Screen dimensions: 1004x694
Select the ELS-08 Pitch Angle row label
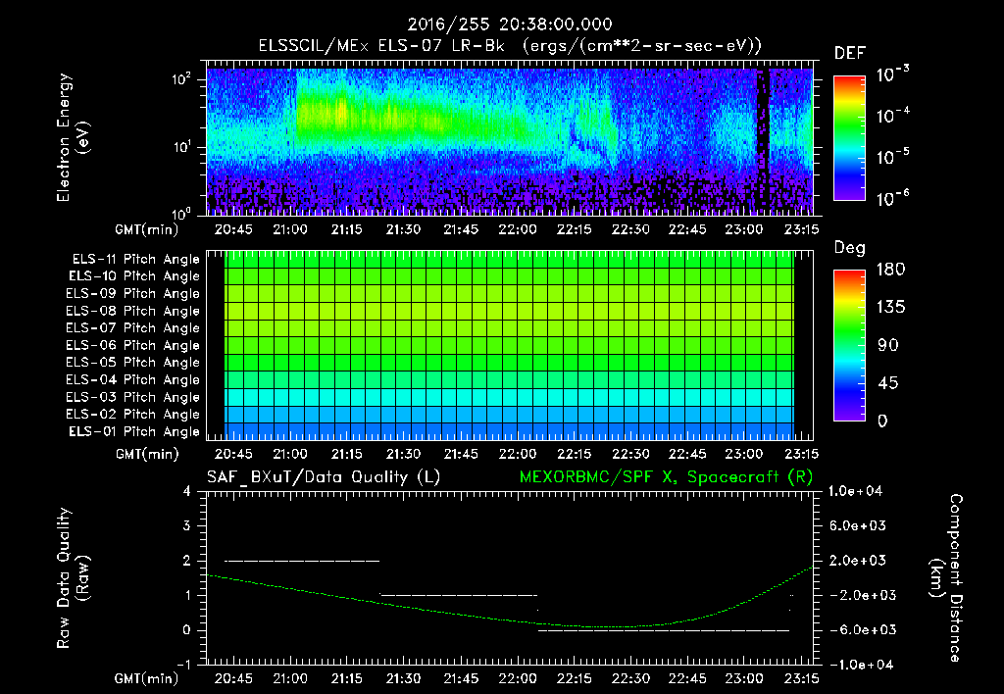click(133, 311)
